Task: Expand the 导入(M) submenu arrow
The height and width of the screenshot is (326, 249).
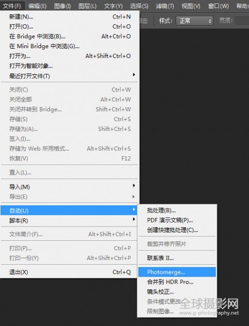Action: click(x=134, y=186)
